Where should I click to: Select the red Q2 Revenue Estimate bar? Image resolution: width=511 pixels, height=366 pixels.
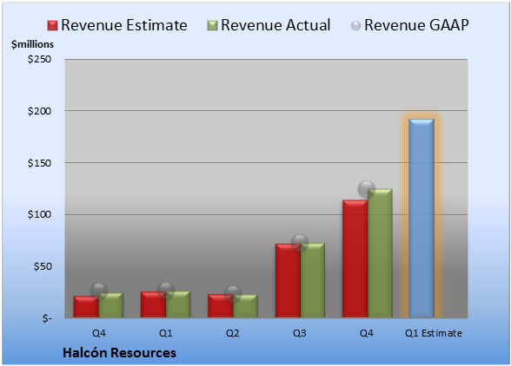[x=221, y=306]
